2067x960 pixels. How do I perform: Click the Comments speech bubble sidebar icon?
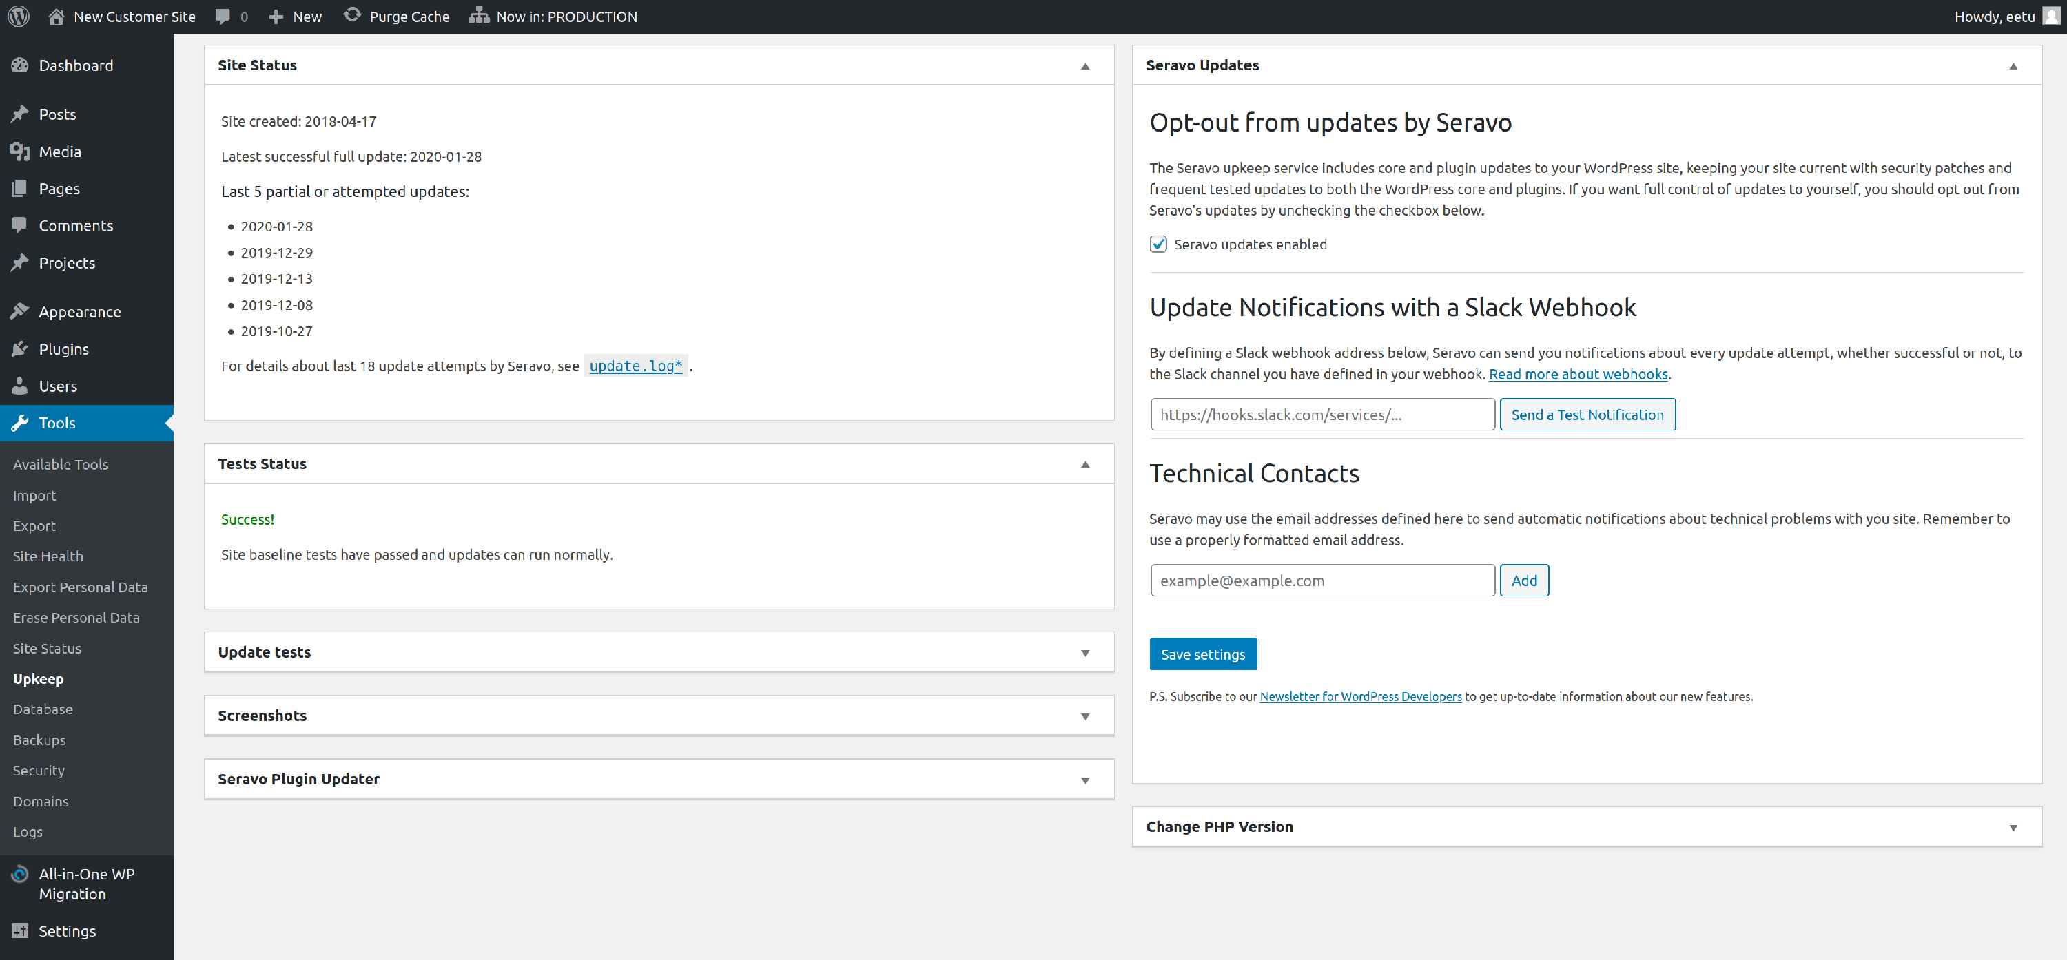pos(20,225)
